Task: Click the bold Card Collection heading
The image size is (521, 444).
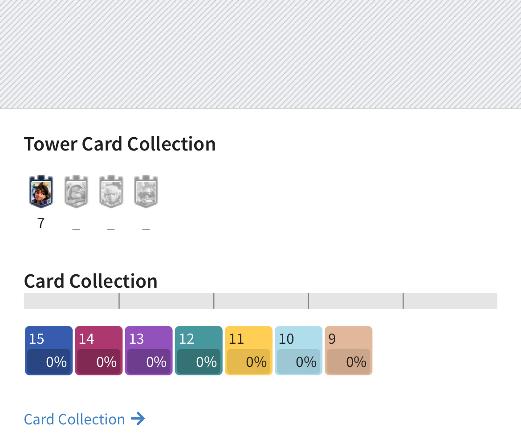Action: coord(90,281)
